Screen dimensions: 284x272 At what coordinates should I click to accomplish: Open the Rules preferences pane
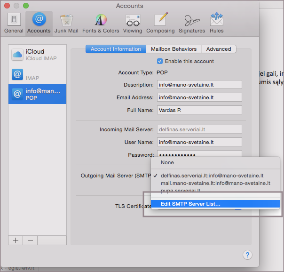(x=216, y=23)
